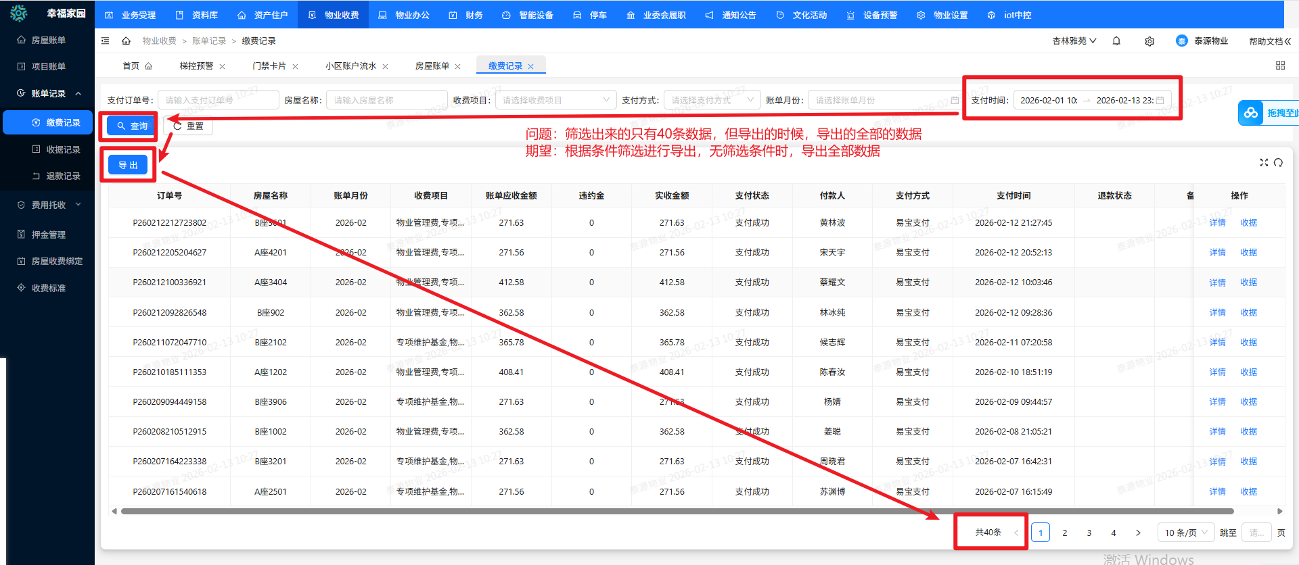The image size is (1299, 565).
Task: Open the 杏林雅苑 community selector
Action: 1074,41
